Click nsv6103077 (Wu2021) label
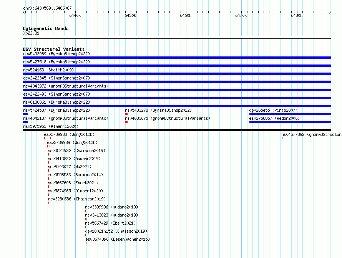 click(x=70, y=167)
